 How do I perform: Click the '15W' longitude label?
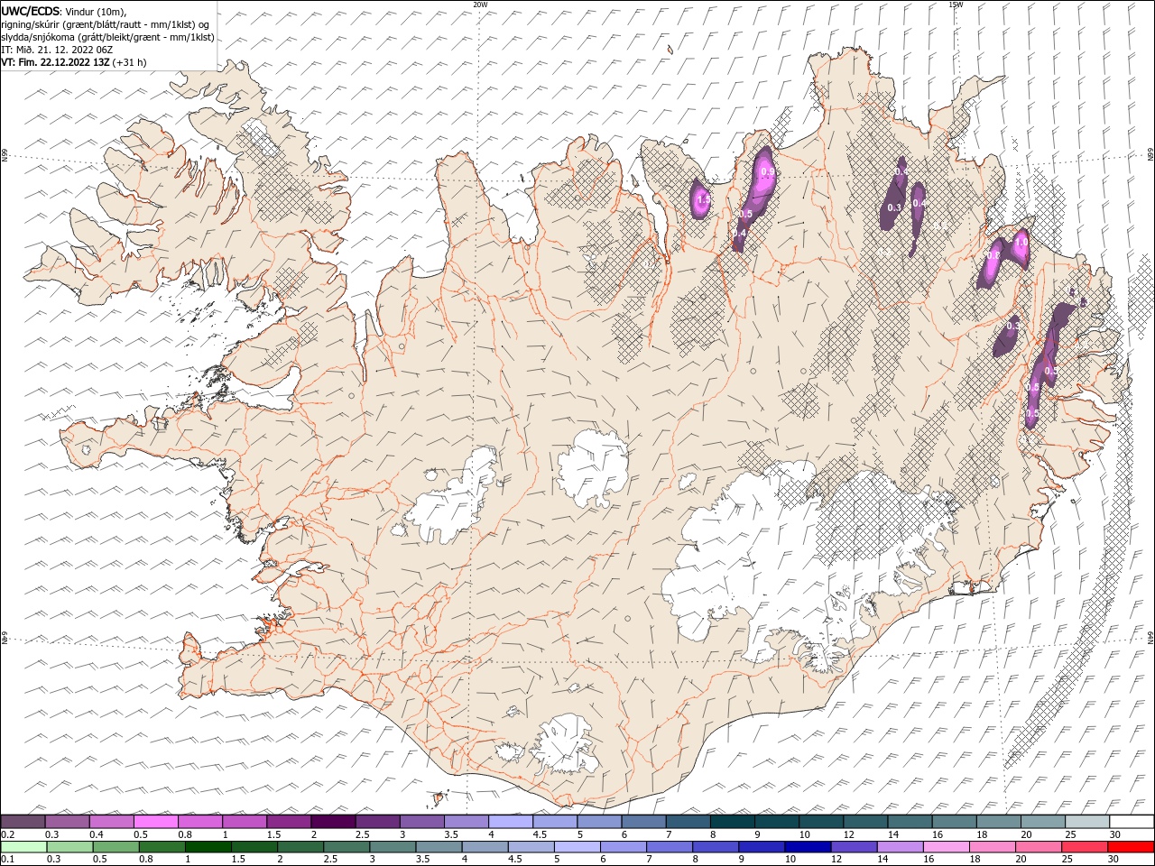(x=956, y=5)
